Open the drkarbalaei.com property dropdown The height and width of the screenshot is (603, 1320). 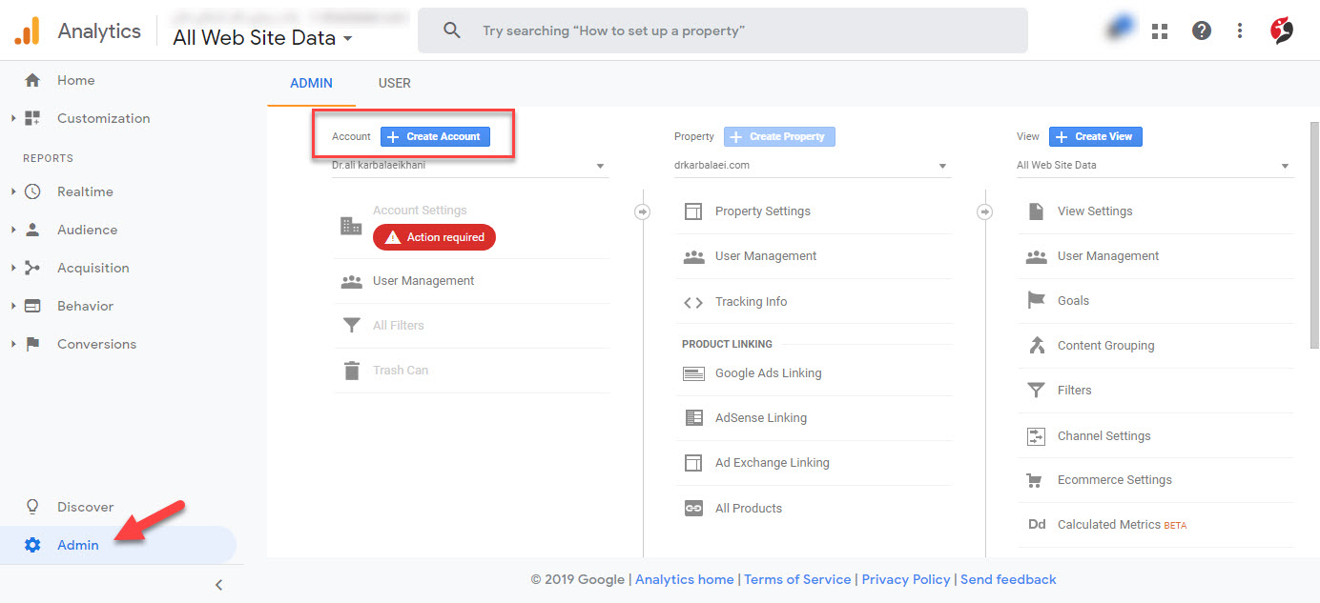(812, 166)
